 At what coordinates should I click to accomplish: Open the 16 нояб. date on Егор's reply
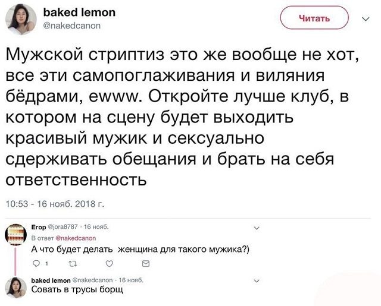pos(96,226)
